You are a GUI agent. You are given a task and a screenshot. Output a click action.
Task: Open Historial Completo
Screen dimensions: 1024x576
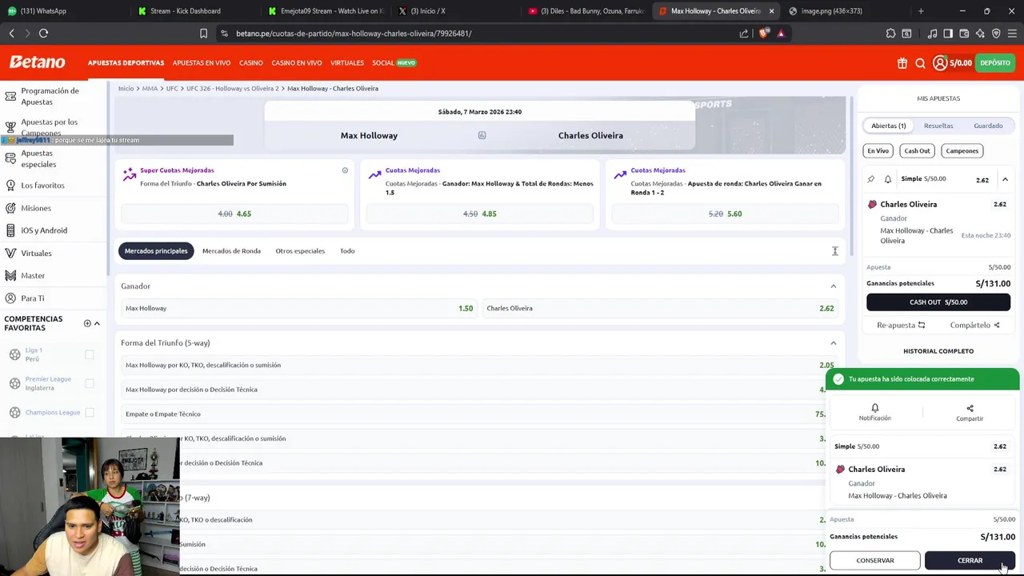pyautogui.click(x=938, y=351)
